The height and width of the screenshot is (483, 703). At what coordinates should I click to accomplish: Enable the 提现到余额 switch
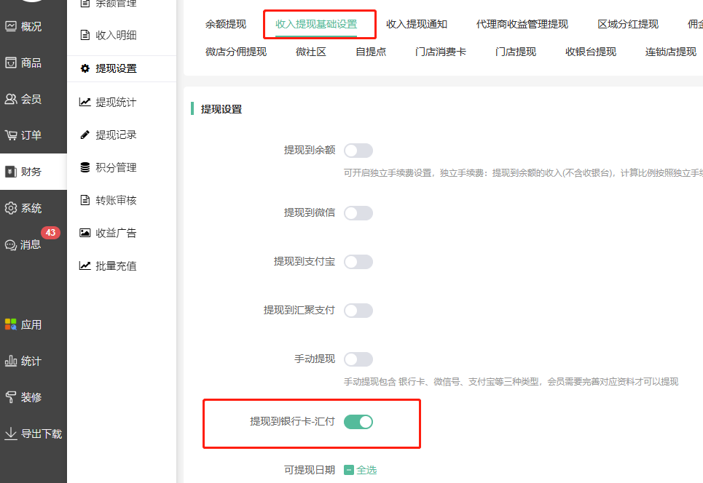[x=358, y=151]
